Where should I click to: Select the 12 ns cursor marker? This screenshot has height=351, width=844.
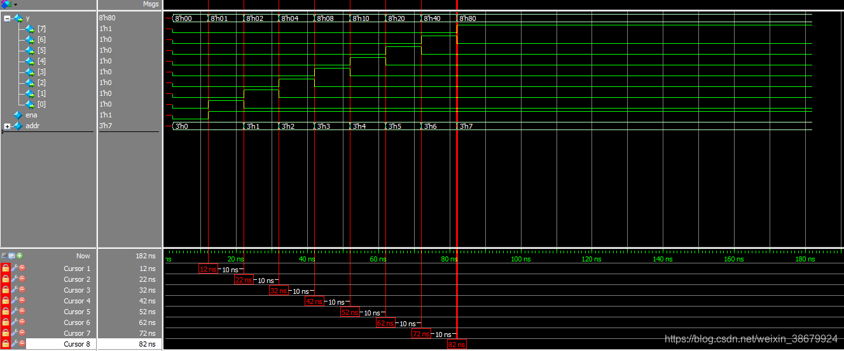208,269
